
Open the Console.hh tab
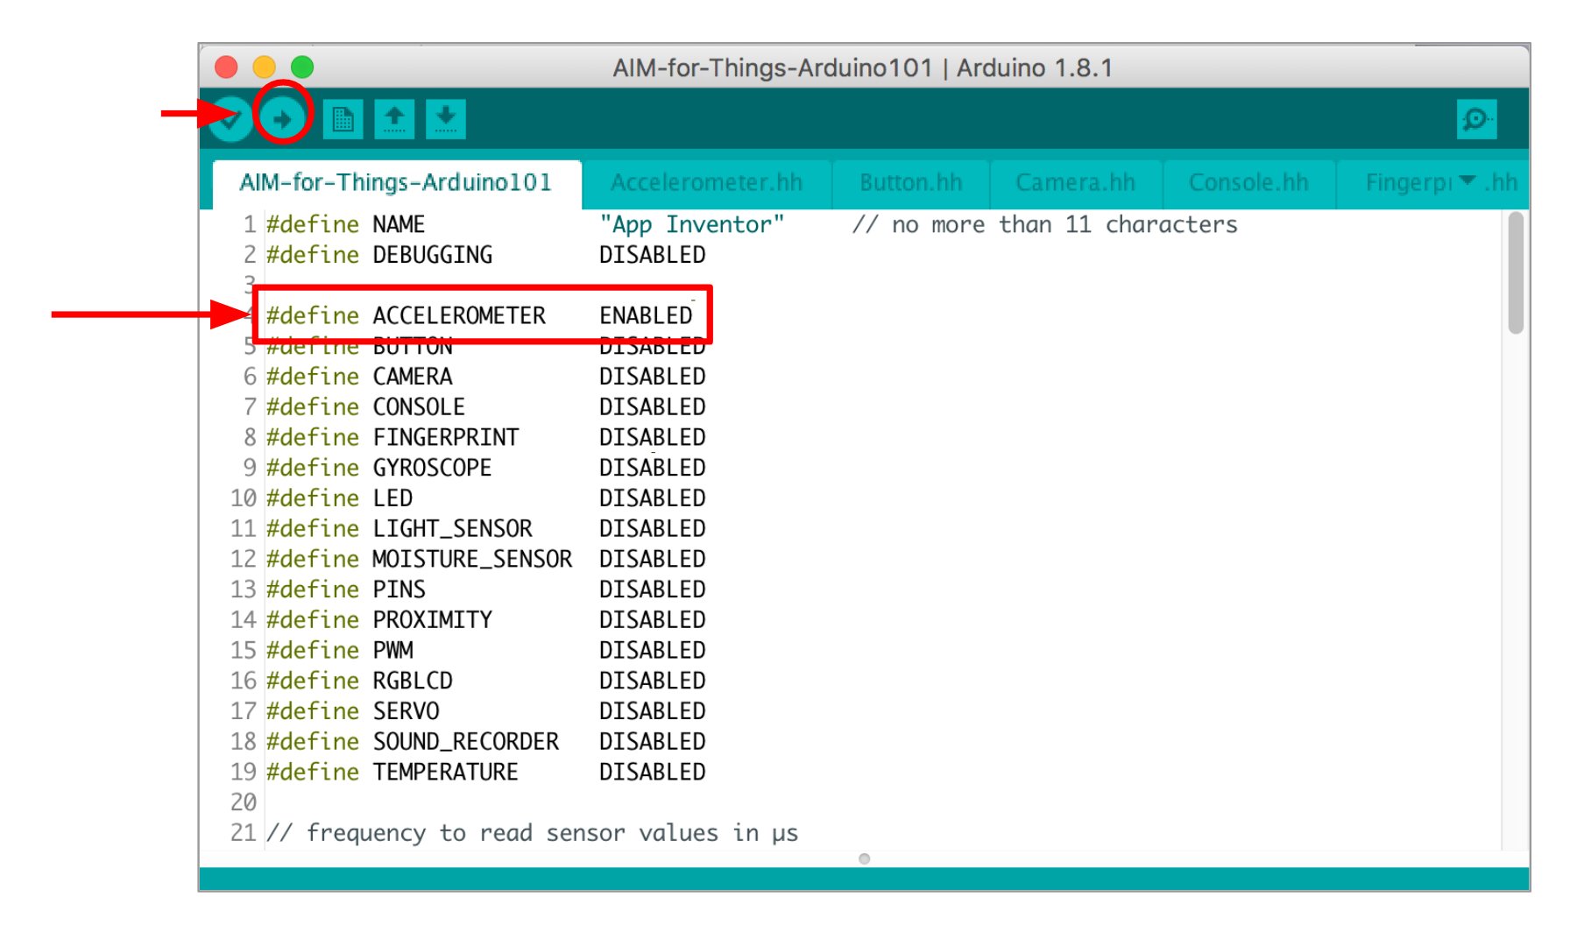tap(1248, 182)
